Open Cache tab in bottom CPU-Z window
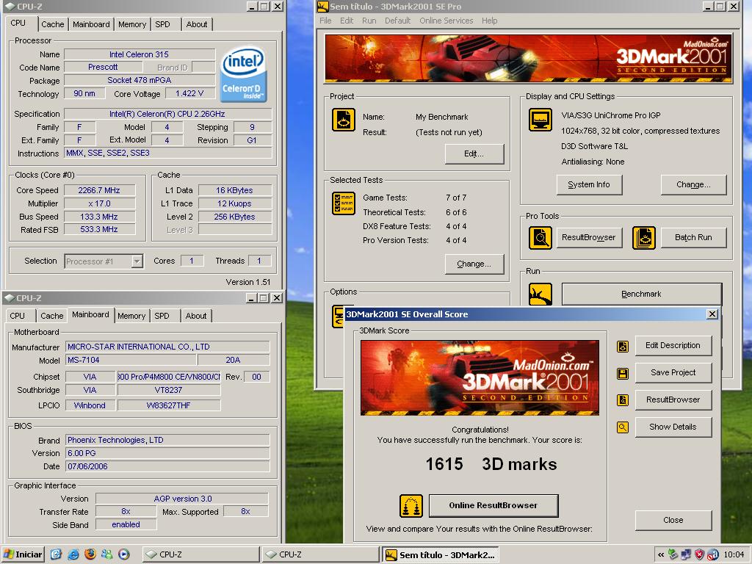 tap(52, 316)
